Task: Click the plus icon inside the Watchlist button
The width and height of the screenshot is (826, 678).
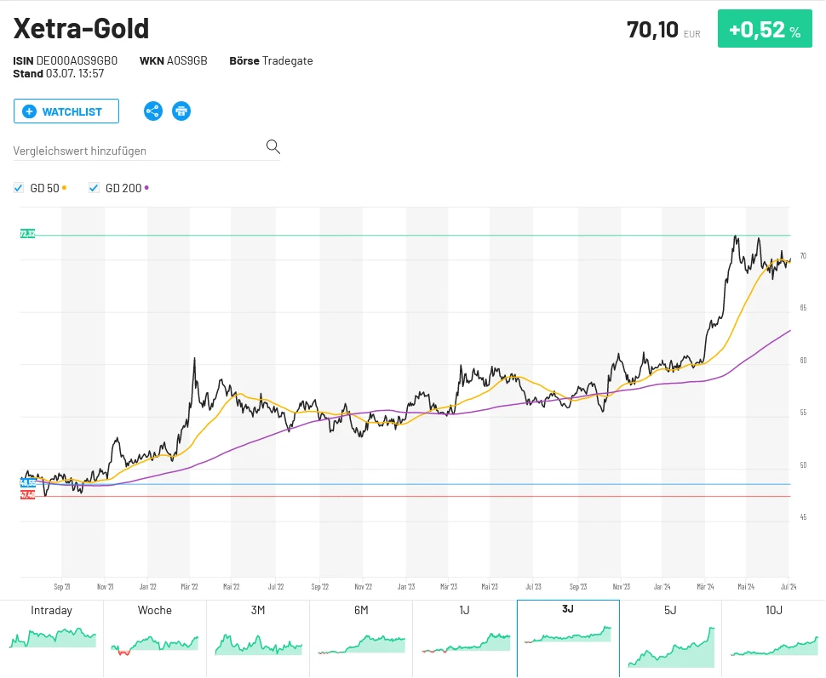Action: 28,111
